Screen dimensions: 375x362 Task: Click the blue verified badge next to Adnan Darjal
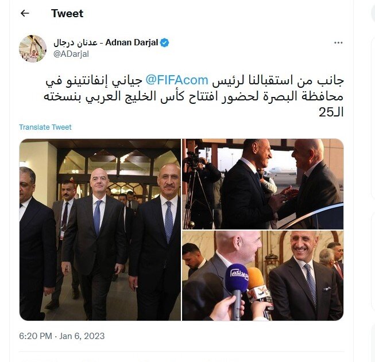point(165,43)
